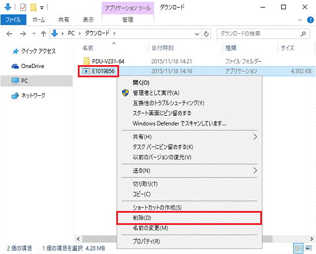Go up one folder level

click(44, 34)
